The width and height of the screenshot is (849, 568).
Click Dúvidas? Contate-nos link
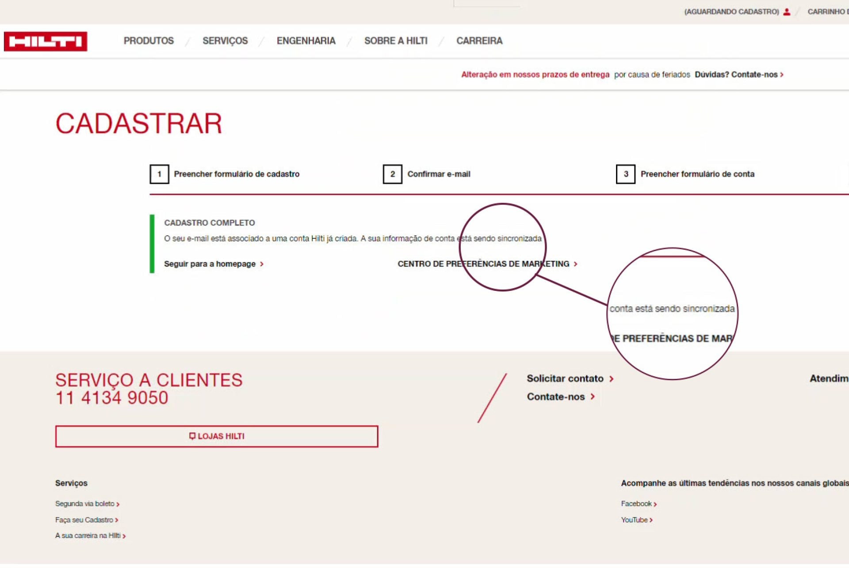739,75
